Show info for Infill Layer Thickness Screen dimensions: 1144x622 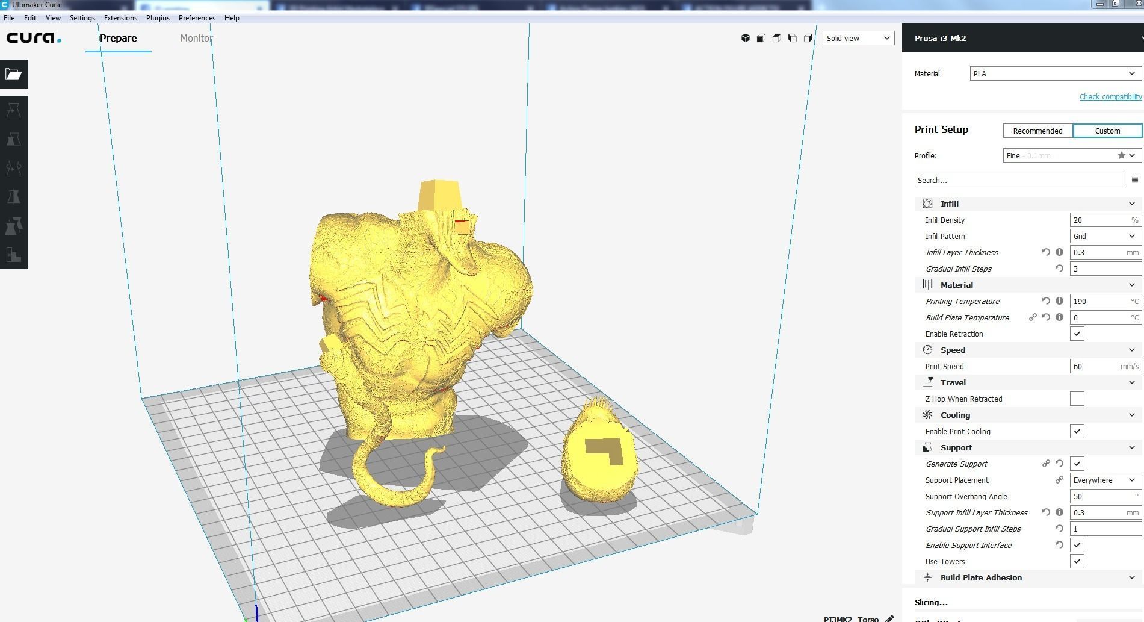(1059, 252)
